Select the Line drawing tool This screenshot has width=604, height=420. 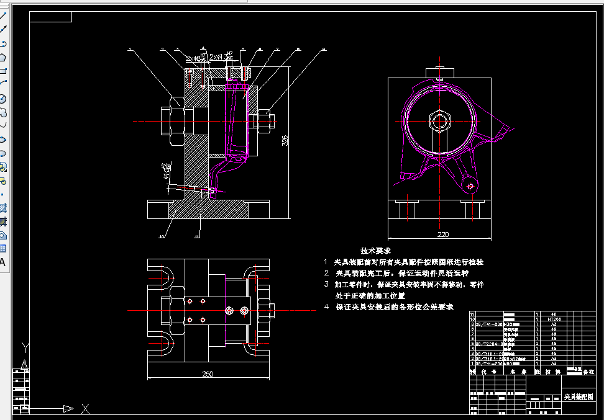tap(2, 16)
